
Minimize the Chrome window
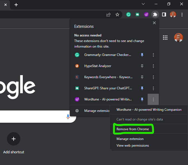156,4
